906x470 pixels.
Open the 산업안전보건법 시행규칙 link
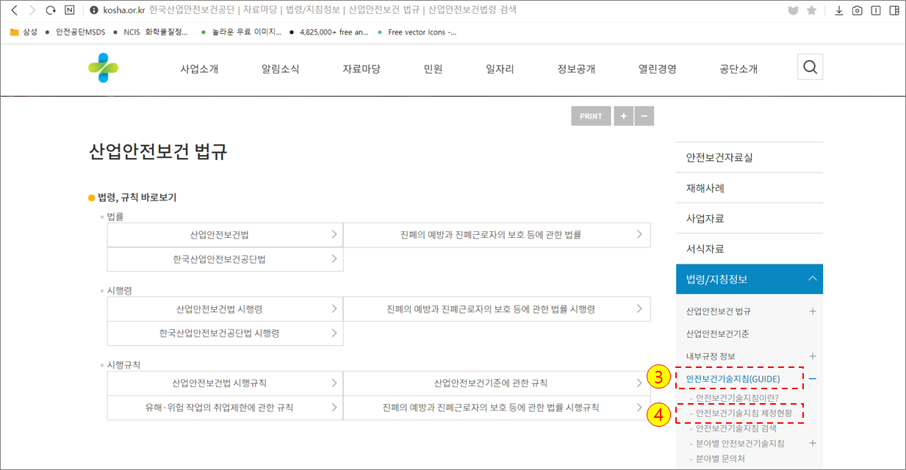pyautogui.click(x=225, y=383)
